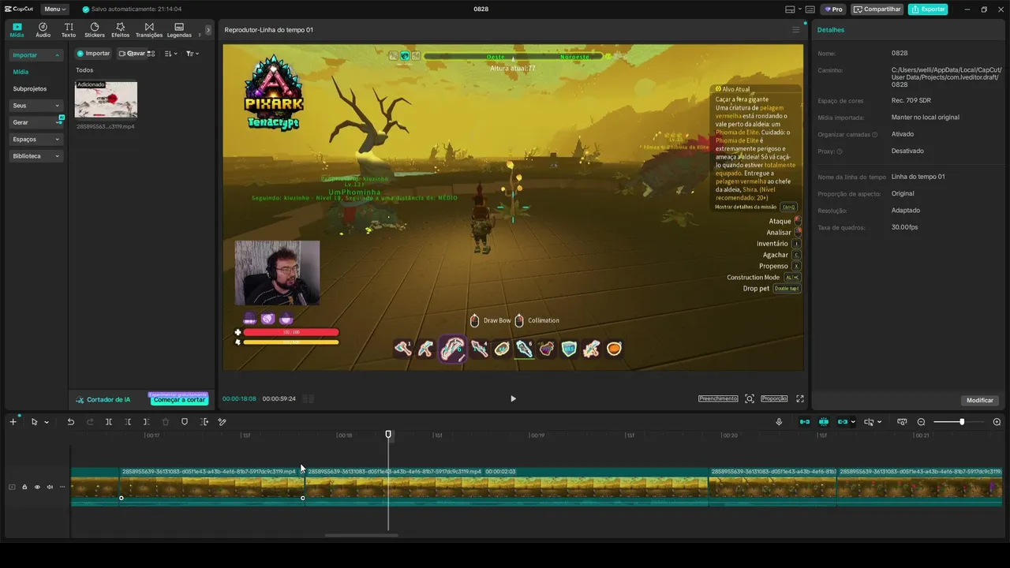Toggle clip linkage
The width and height of the screenshot is (1010, 568).
(x=843, y=422)
